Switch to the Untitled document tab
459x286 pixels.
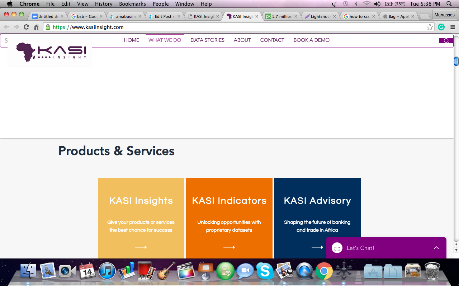pos(48,16)
